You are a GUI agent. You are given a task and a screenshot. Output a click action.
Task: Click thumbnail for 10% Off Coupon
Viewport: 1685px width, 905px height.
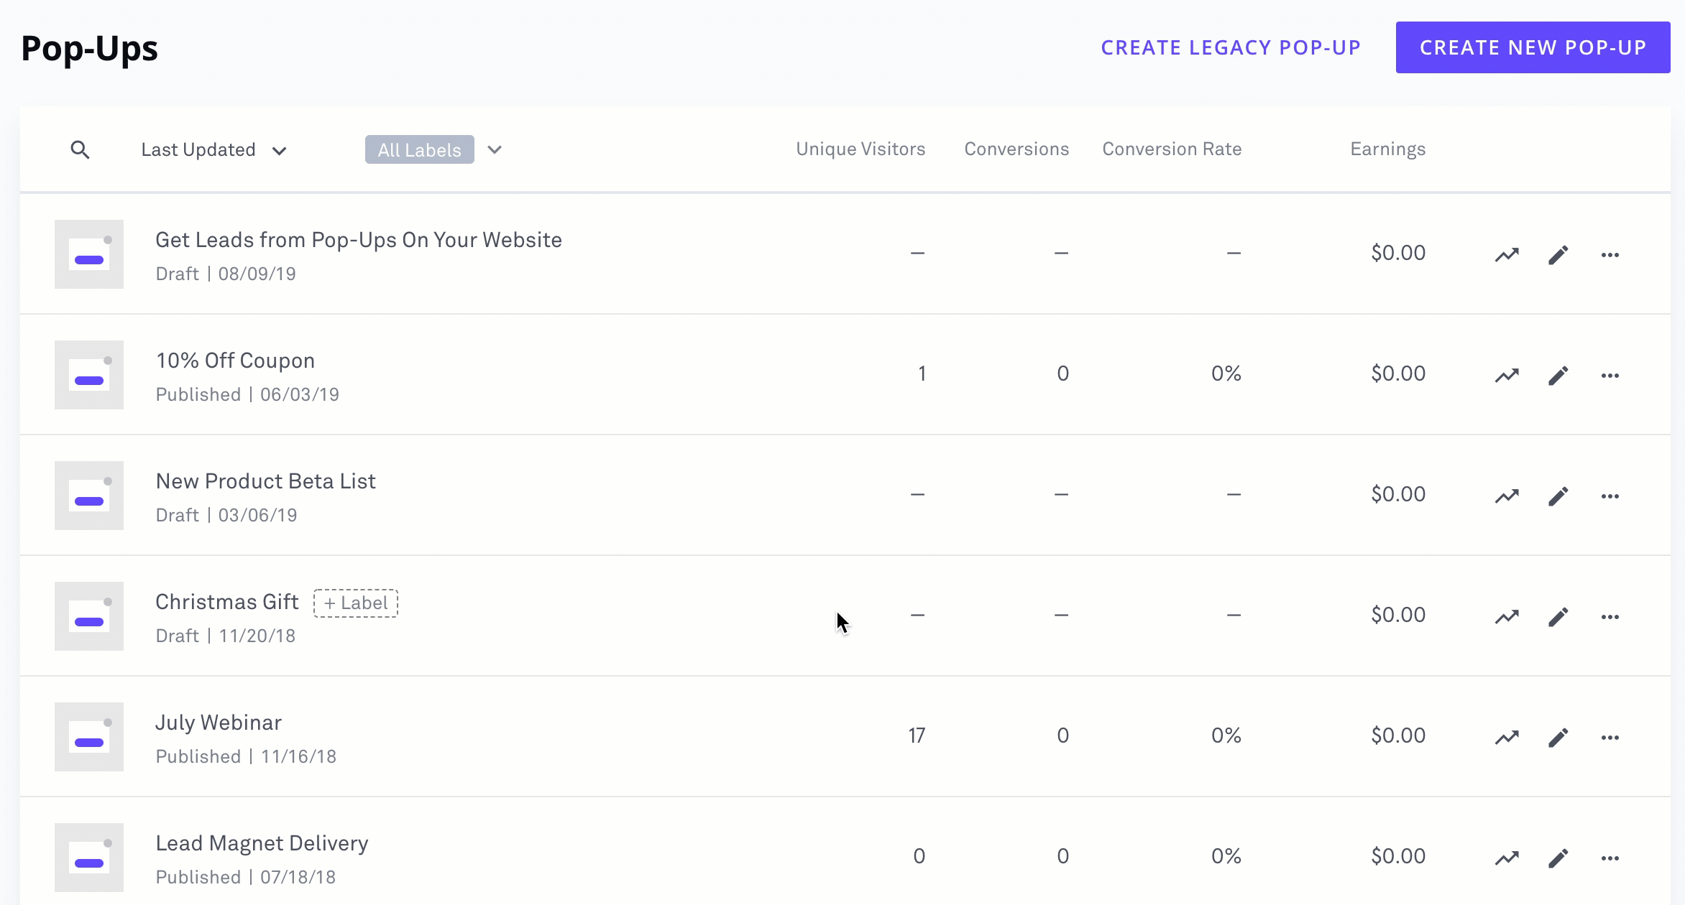click(89, 375)
